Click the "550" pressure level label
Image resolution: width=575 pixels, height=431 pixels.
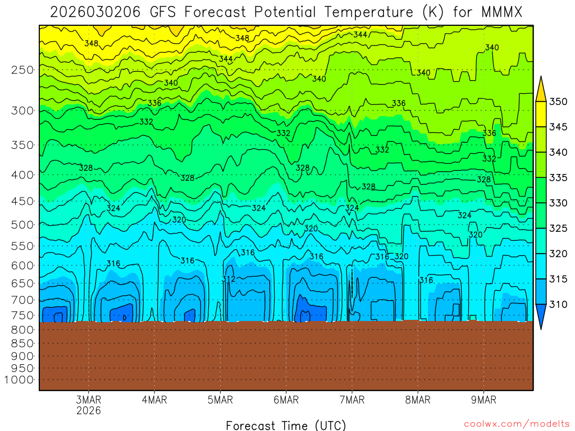[x=22, y=246]
